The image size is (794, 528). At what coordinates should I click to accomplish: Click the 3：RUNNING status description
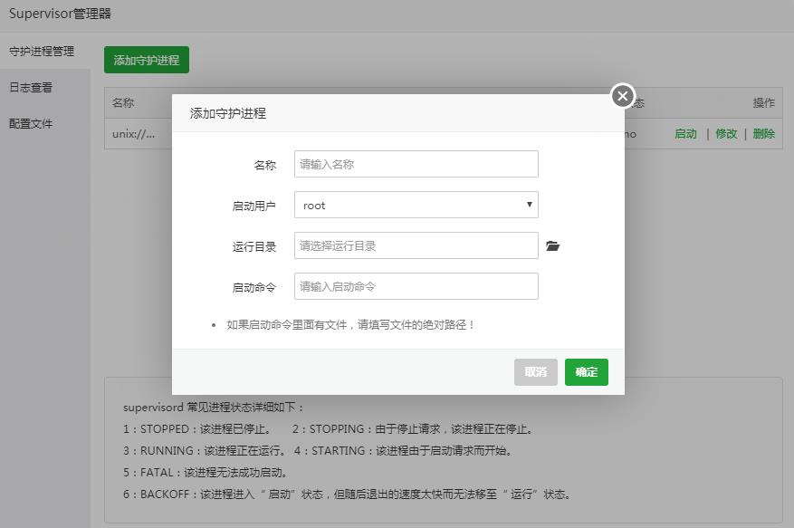204,450
